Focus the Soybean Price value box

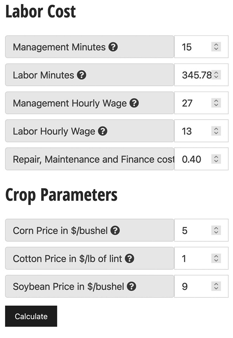[201, 286]
